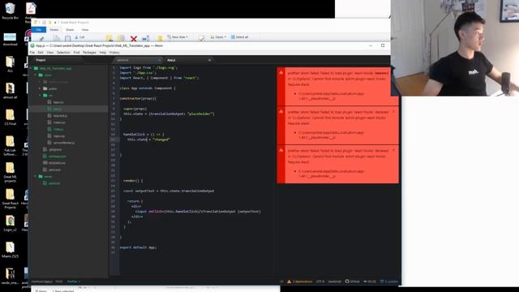Click the Properties icon in Explorer ribbon

[202, 38]
